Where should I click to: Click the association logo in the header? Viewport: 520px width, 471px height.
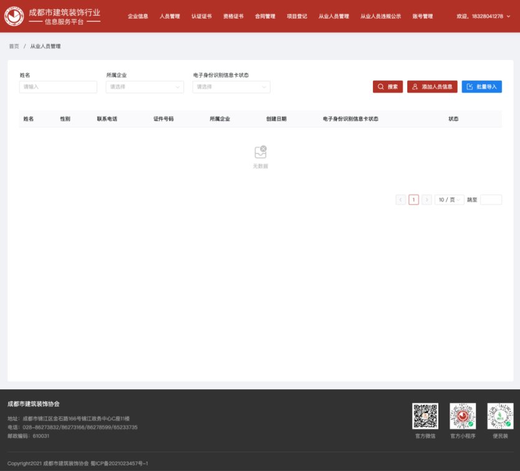pos(14,16)
